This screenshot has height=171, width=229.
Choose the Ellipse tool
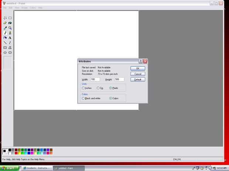(x=5, y=53)
